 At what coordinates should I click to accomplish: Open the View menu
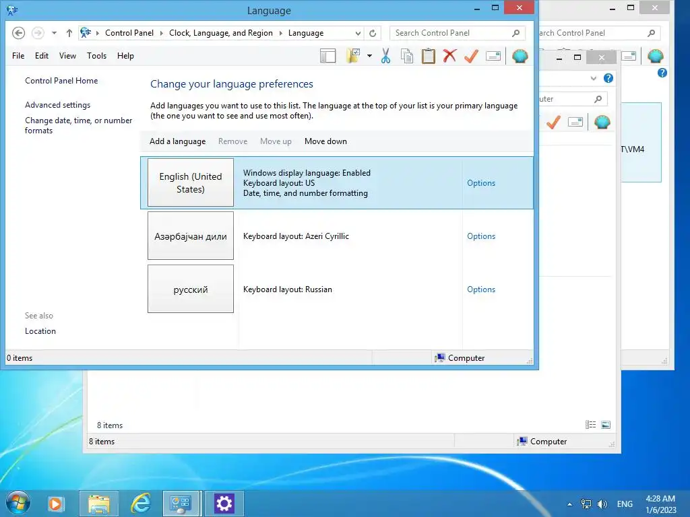[x=68, y=56]
